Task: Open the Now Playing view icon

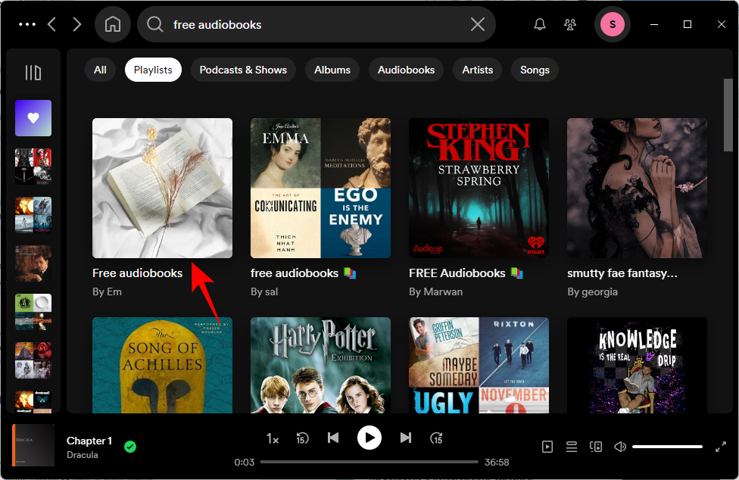Action: (547, 447)
